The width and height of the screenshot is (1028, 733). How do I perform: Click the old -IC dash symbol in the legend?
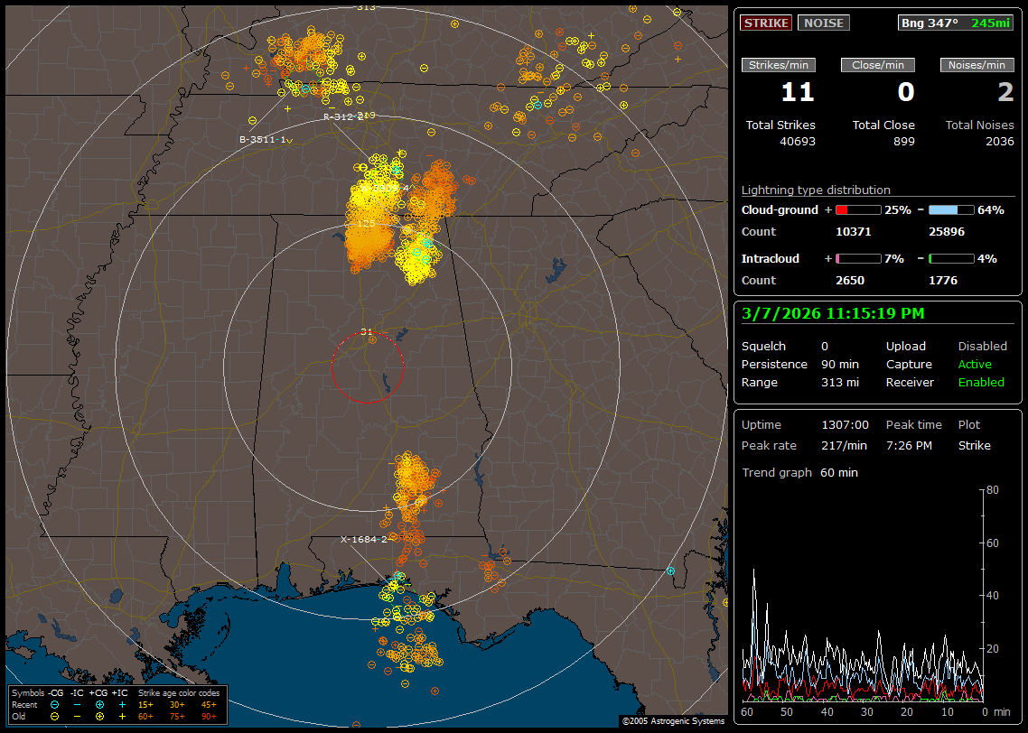[x=78, y=716]
